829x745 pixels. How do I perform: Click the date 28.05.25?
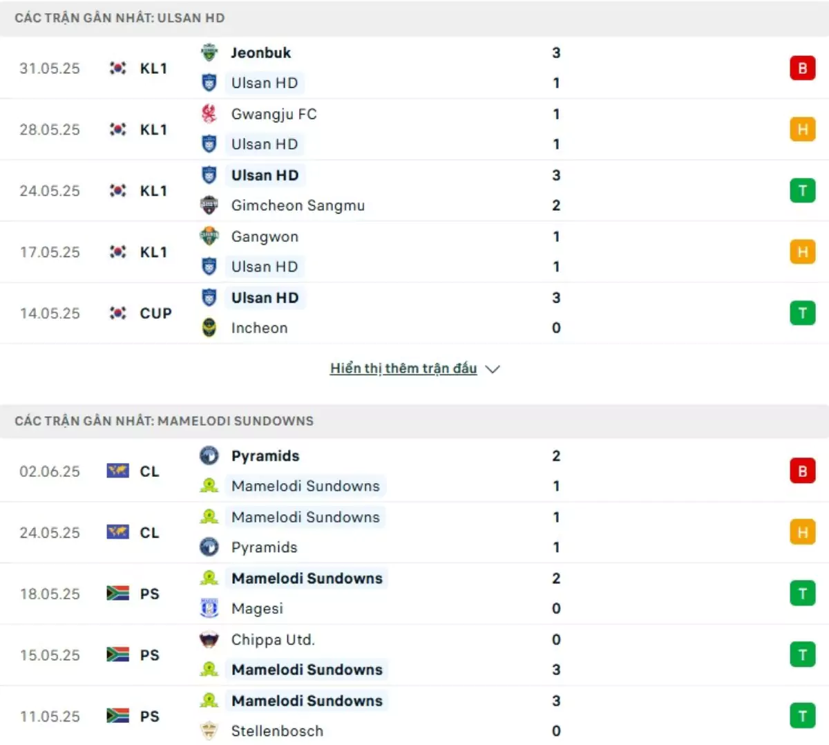50,130
